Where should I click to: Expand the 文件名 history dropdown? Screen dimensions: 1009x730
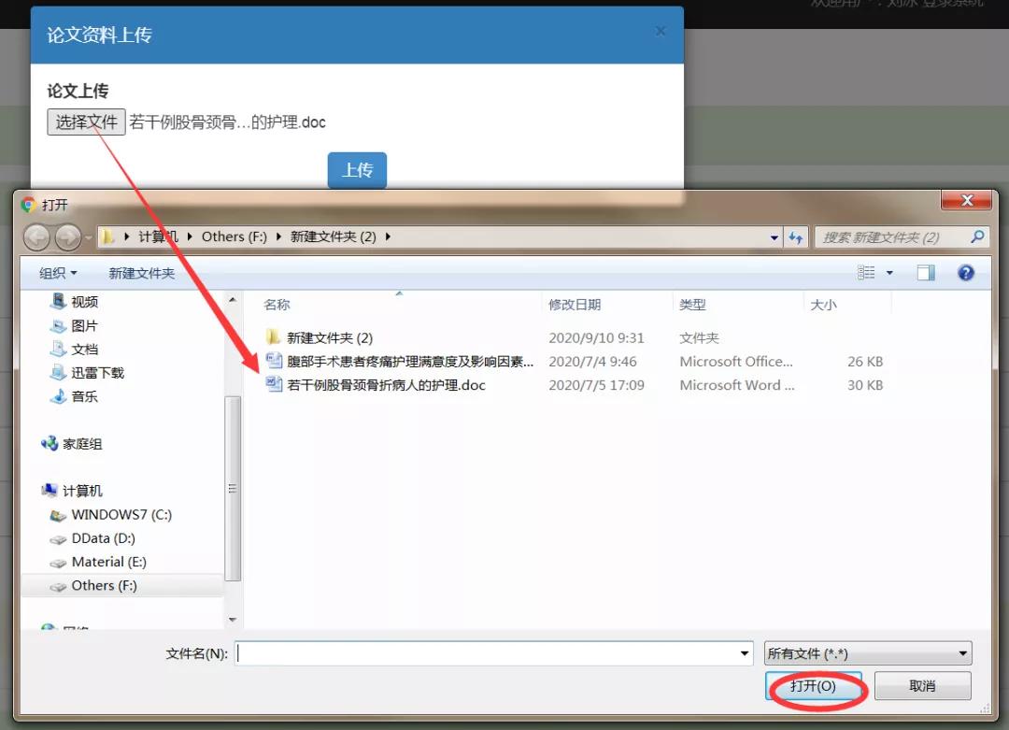click(x=745, y=653)
